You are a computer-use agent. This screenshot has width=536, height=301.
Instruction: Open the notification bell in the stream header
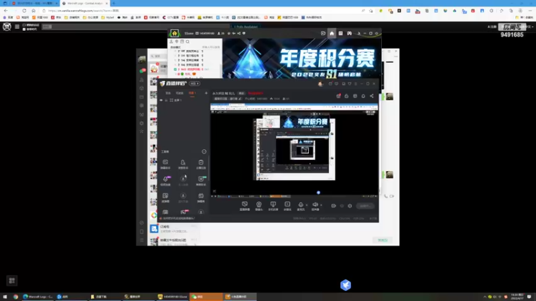coord(363,96)
